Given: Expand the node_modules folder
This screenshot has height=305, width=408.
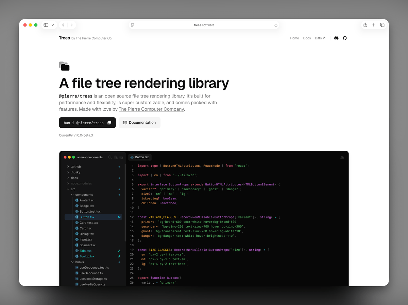Looking at the screenshot, I should pyautogui.click(x=68, y=183).
